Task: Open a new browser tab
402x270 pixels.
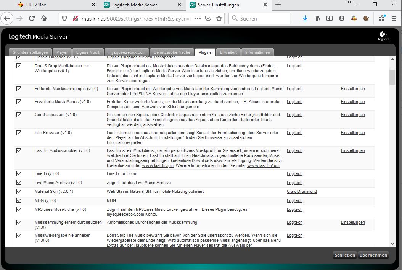Action: pos(278,4)
